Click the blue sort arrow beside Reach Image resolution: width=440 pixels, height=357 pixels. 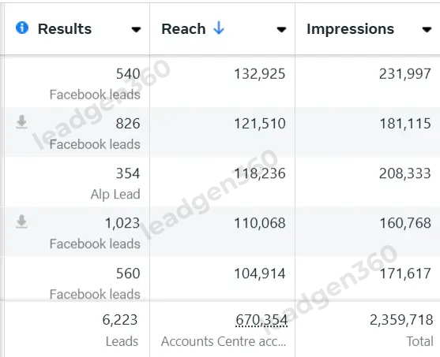coord(219,28)
